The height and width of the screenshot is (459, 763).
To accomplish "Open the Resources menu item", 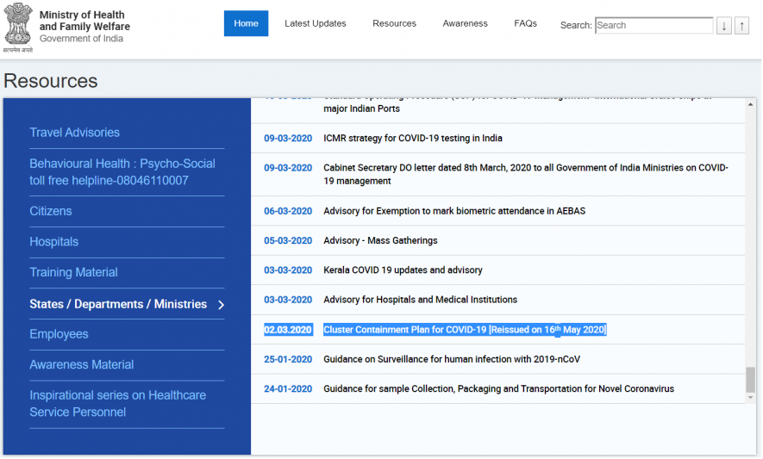I will [394, 23].
